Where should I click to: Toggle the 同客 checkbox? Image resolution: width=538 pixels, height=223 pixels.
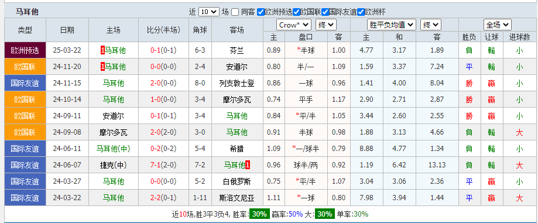coord(235,12)
